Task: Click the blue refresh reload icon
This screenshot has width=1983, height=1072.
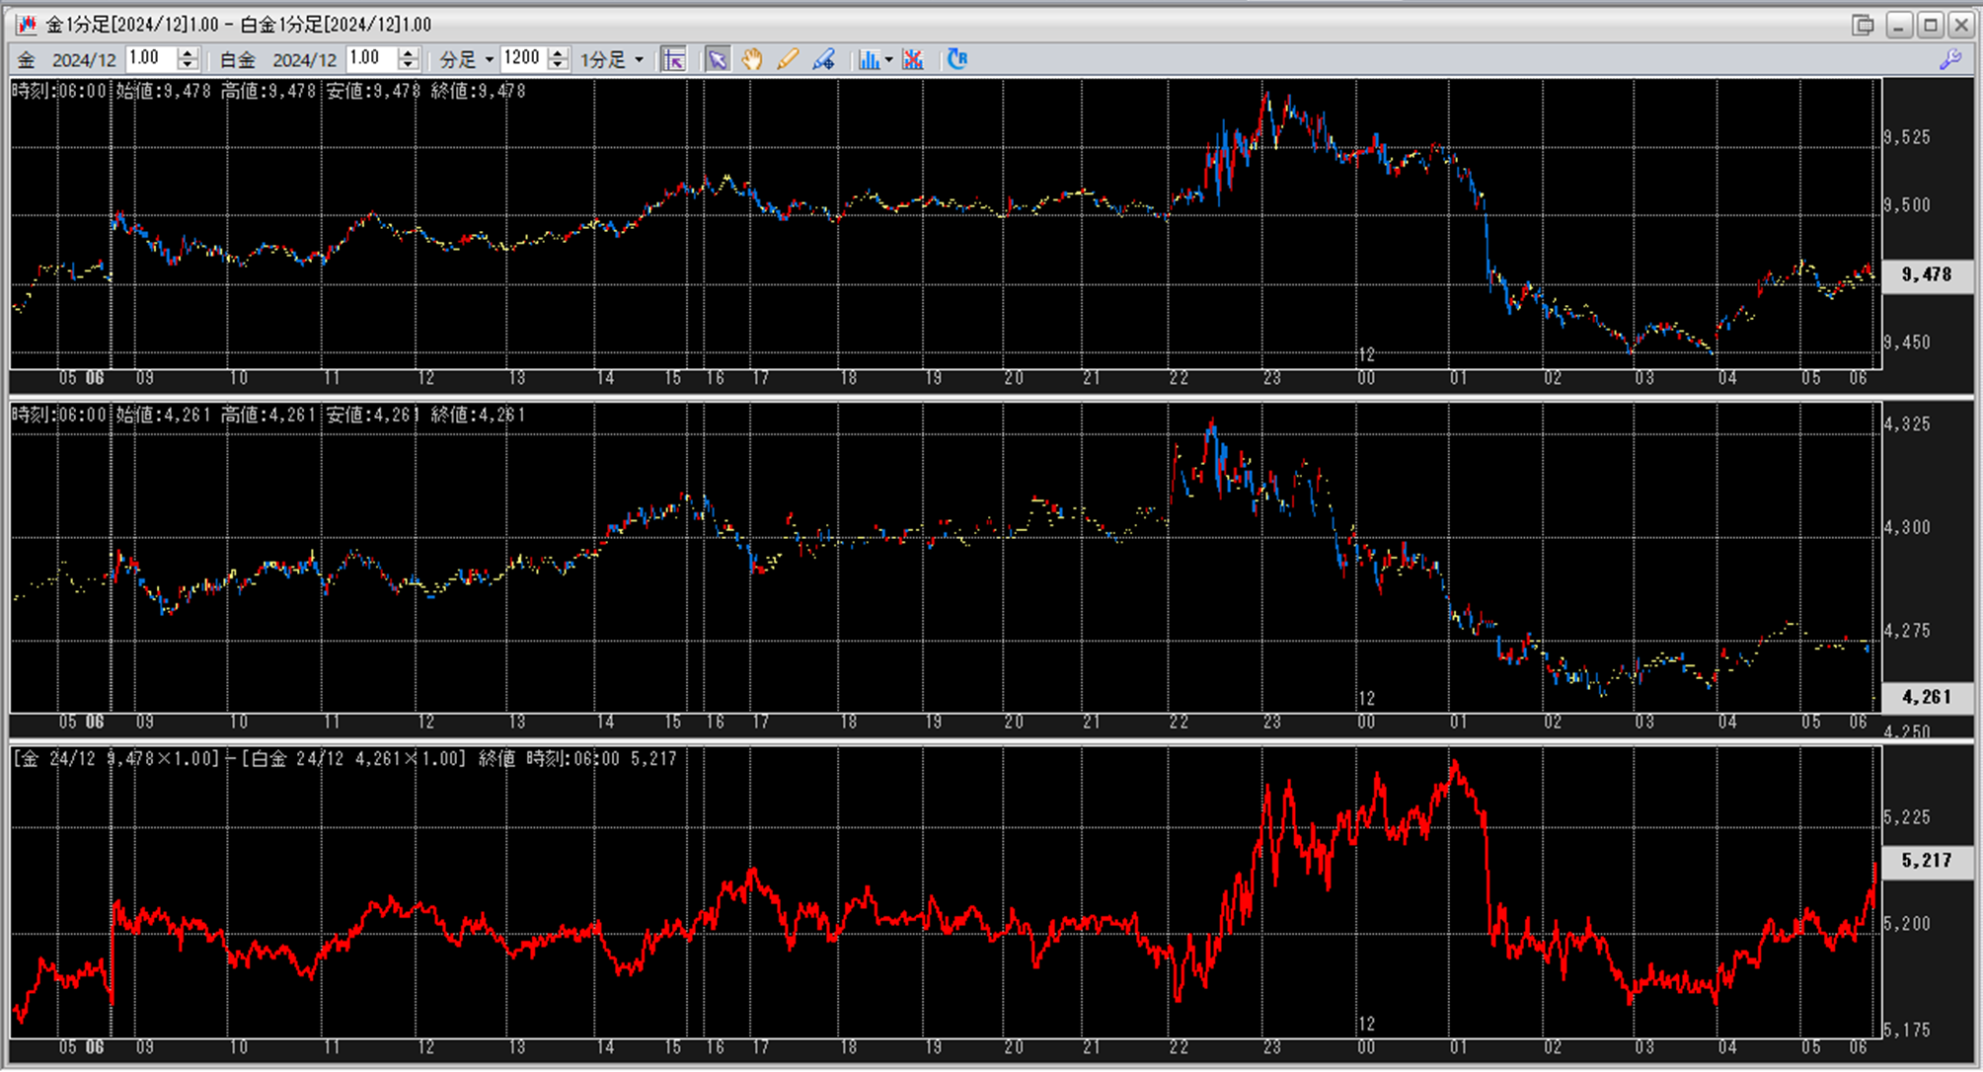Action: [956, 59]
